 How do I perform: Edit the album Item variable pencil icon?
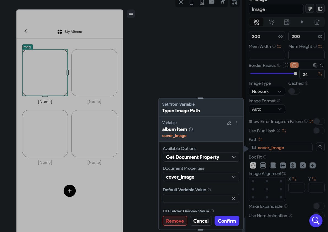click(x=229, y=123)
